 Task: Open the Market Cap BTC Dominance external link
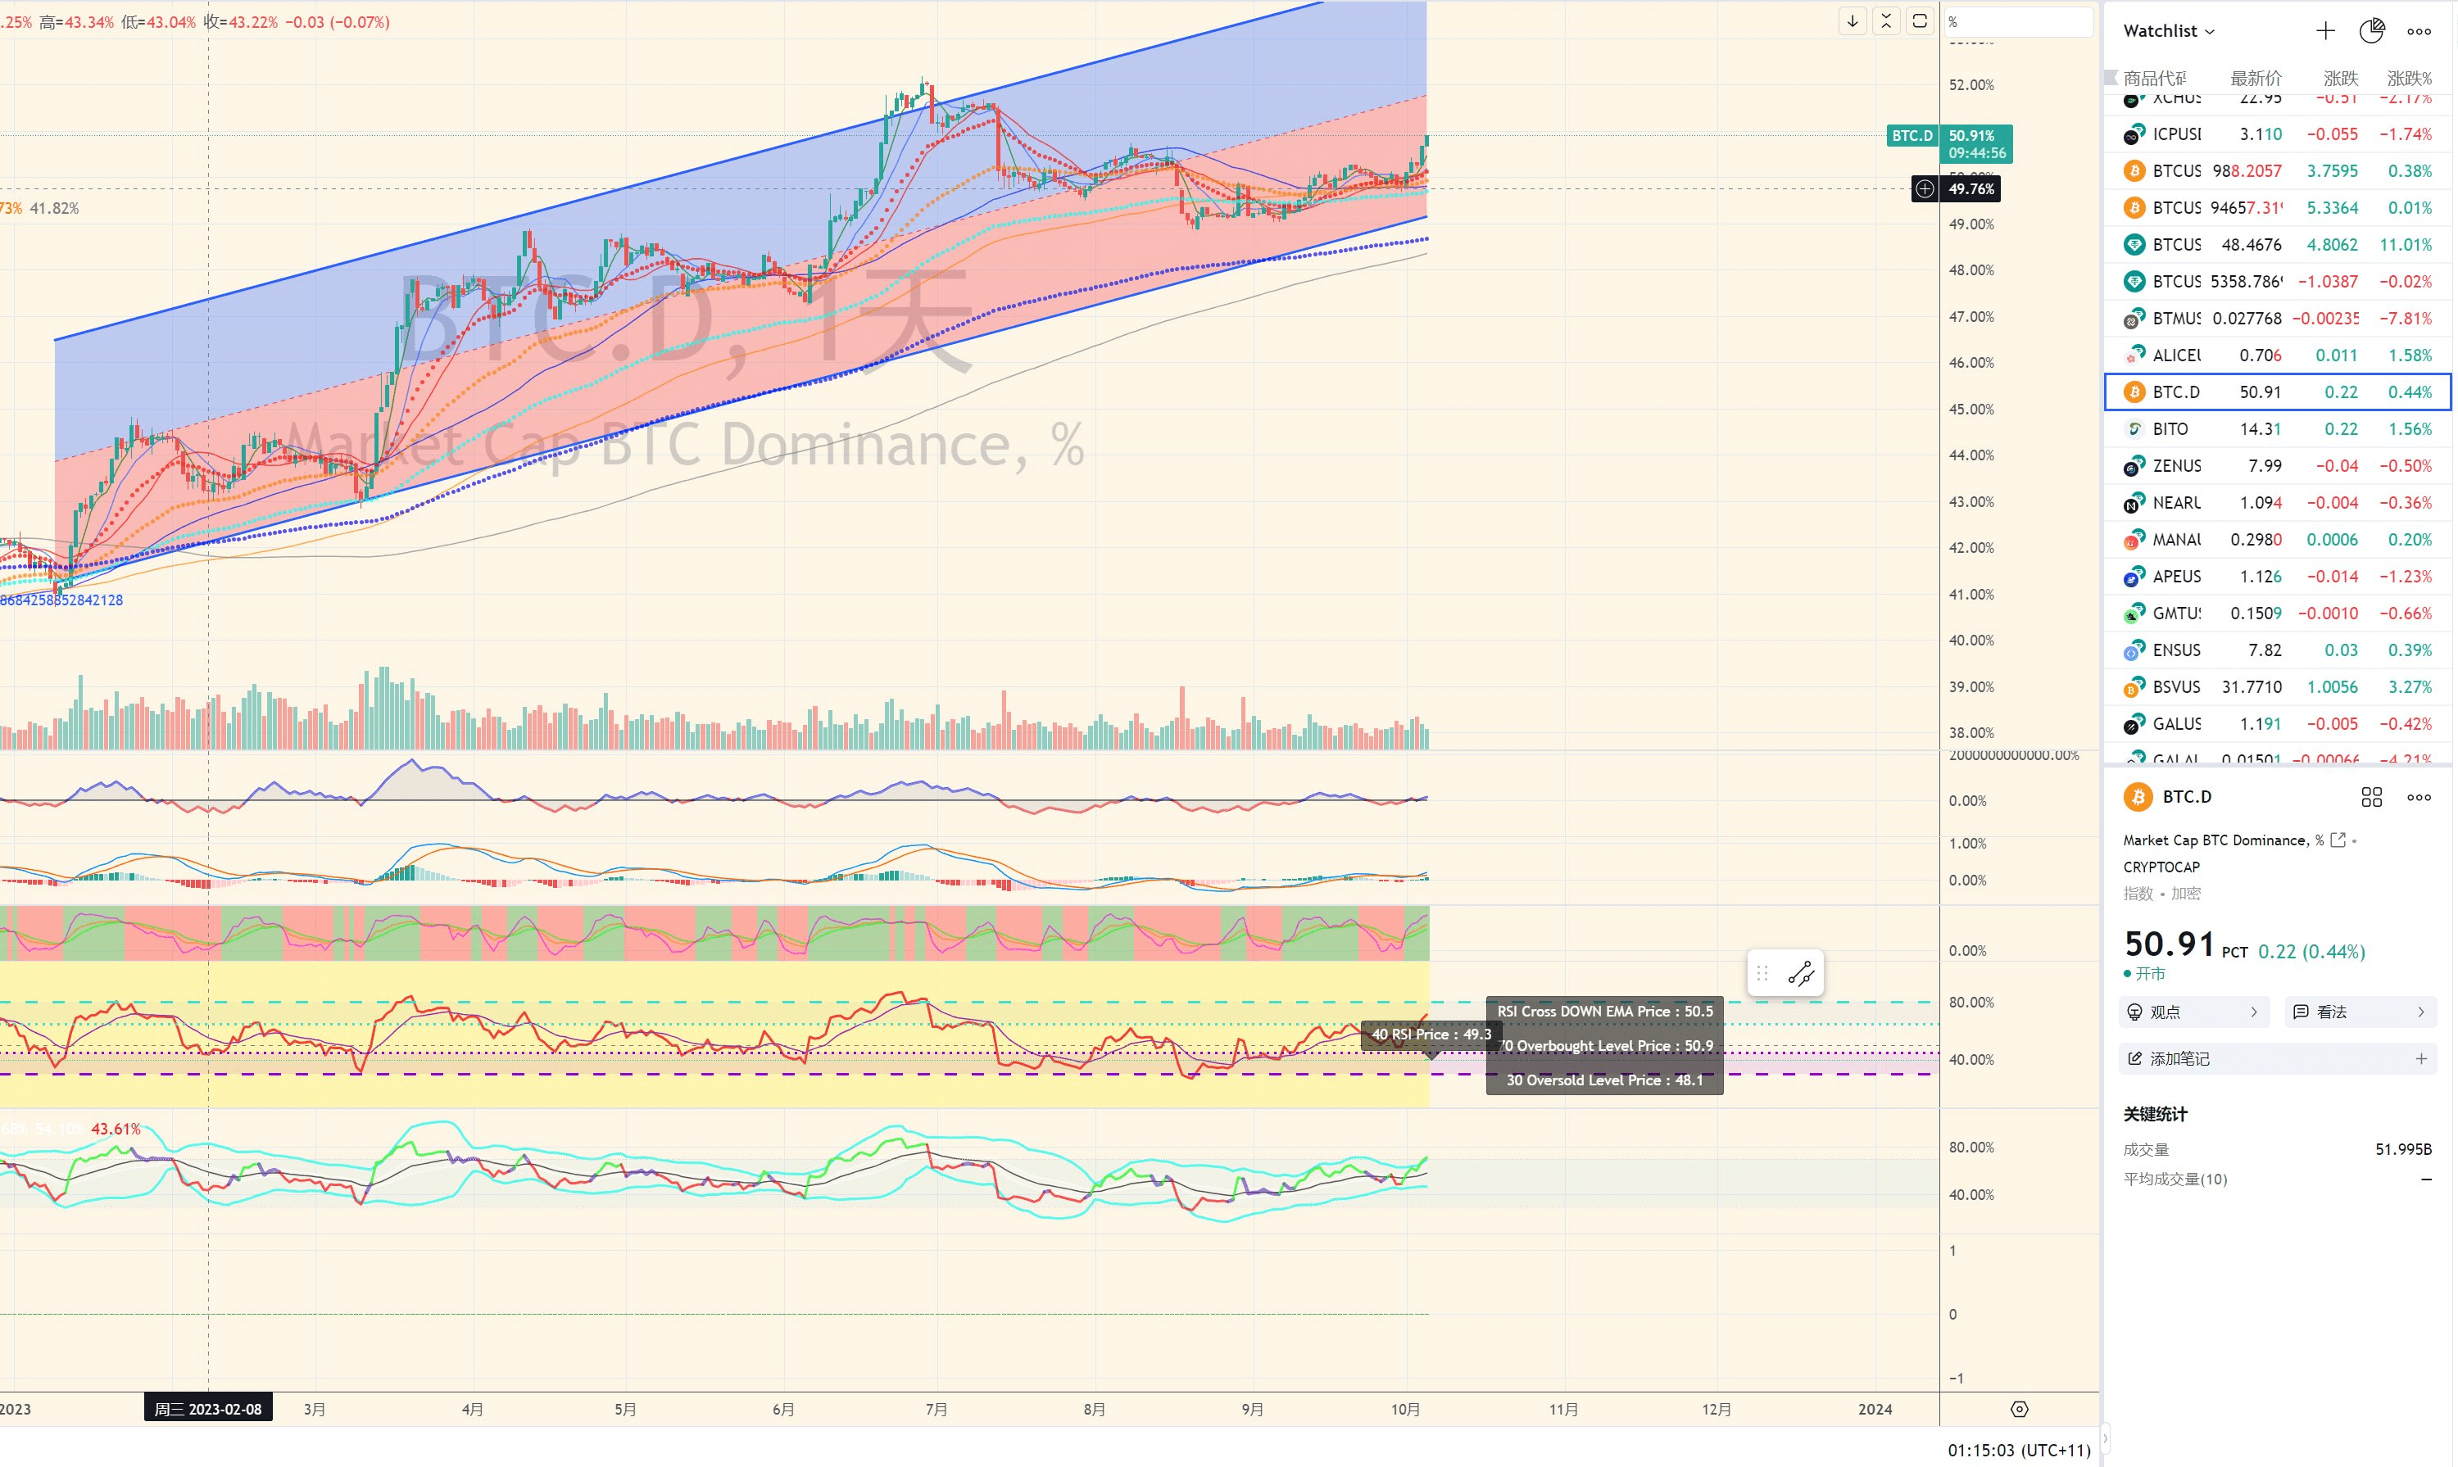(2338, 840)
